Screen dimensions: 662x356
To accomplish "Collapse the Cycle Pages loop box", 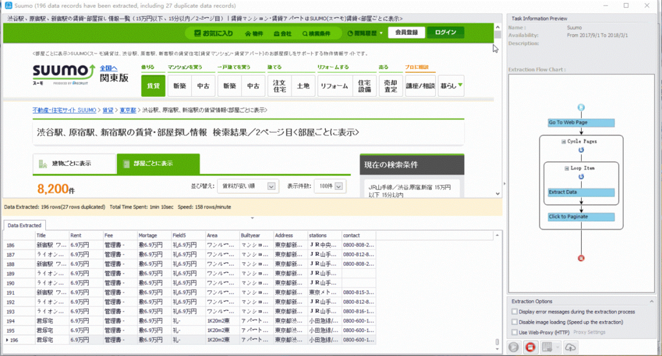I will [x=564, y=141].
